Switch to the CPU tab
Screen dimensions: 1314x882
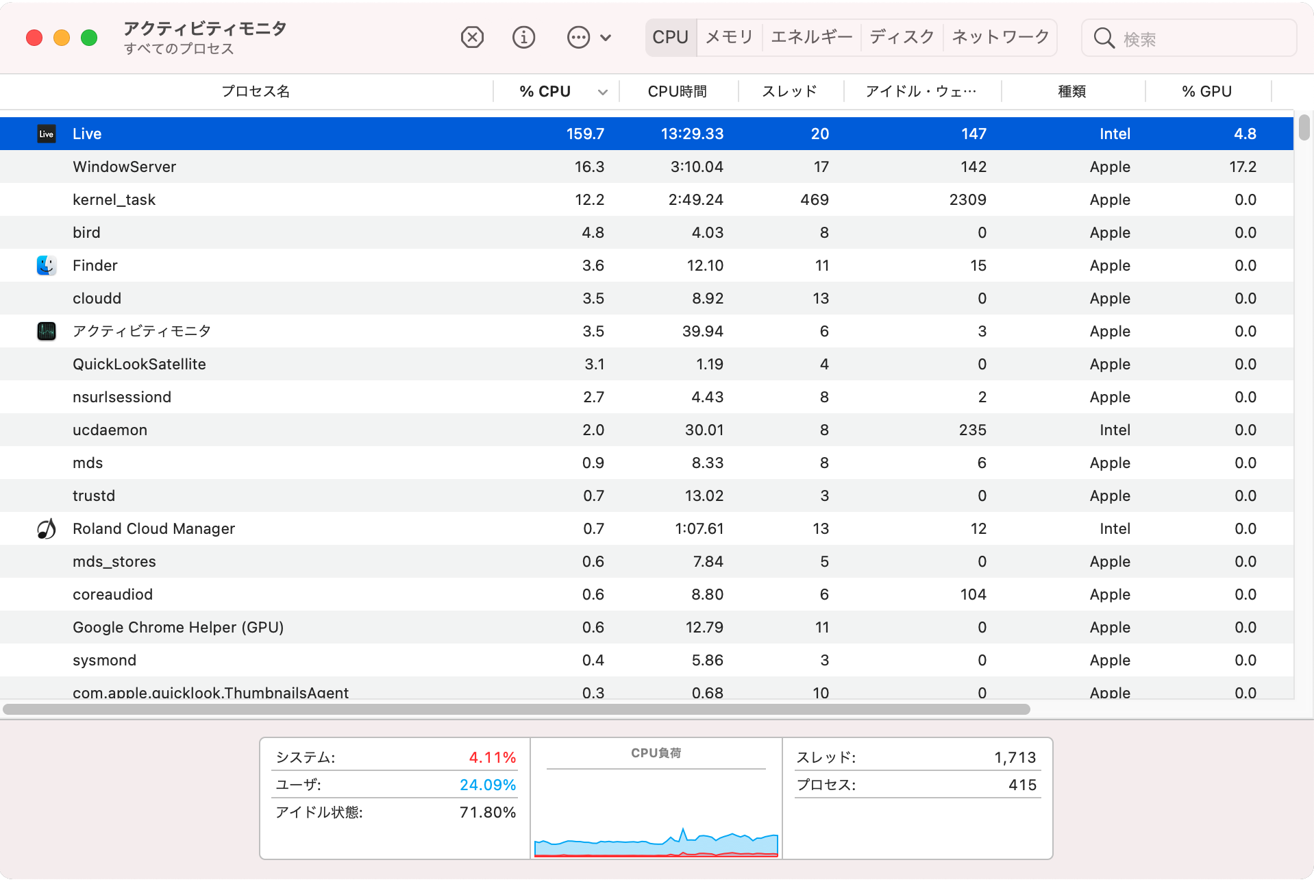[671, 37]
